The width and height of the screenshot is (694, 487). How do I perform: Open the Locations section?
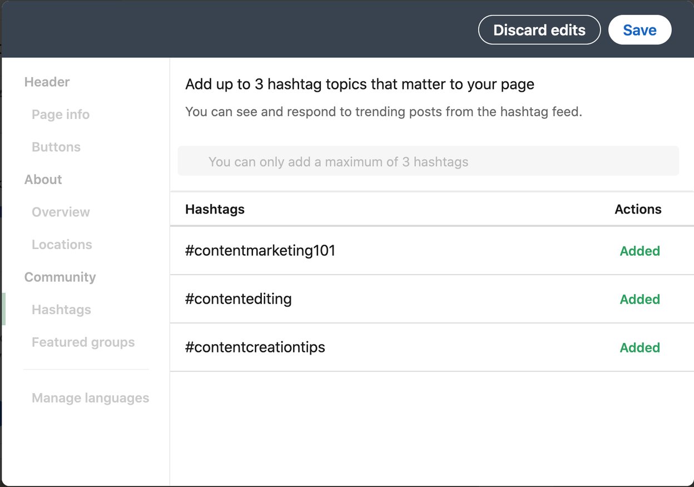(x=61, y=245)
